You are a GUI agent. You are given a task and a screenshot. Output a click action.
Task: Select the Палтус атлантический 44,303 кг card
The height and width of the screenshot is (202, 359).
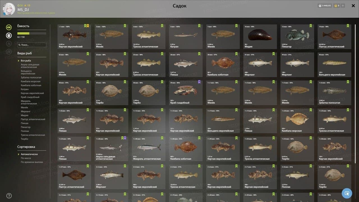tap(334, 36)
